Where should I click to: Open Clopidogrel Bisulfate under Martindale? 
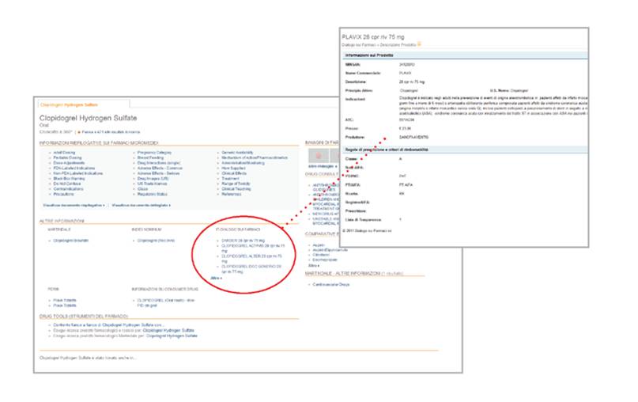click(71, 241)
